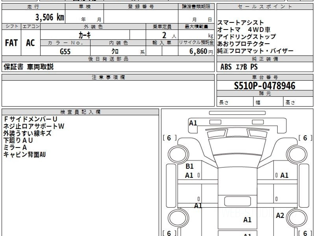The height and width of the screenshot is (236, 315).
Task: Select 純正フロアマット・バイザー line
Action: tap(255, 51)
